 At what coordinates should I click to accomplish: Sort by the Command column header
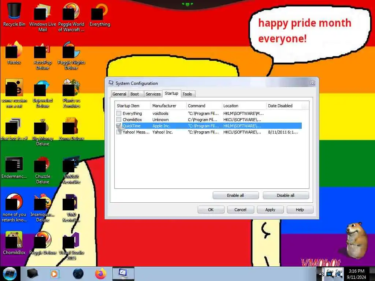[x=204, y=106]
